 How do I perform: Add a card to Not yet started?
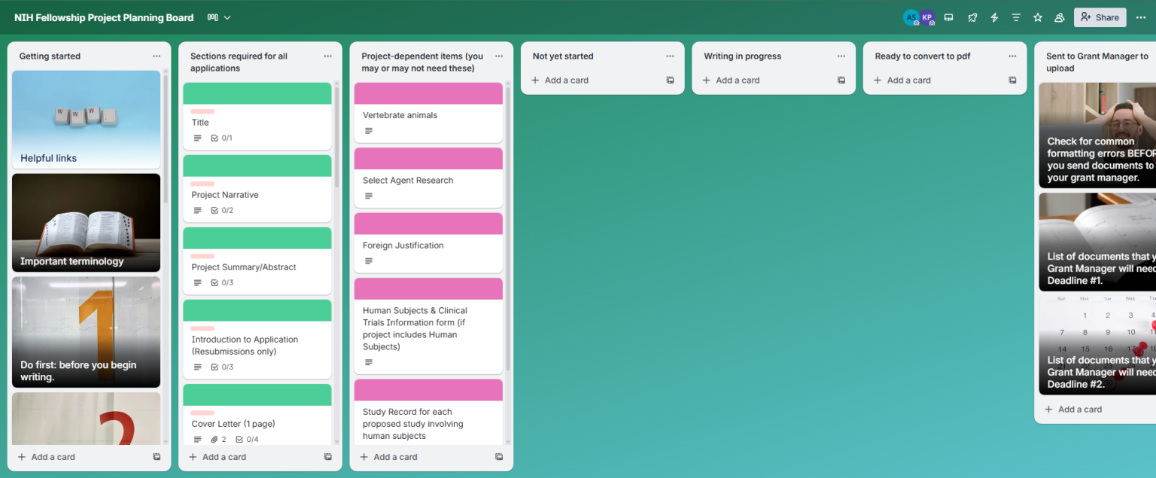coord(560,80)
